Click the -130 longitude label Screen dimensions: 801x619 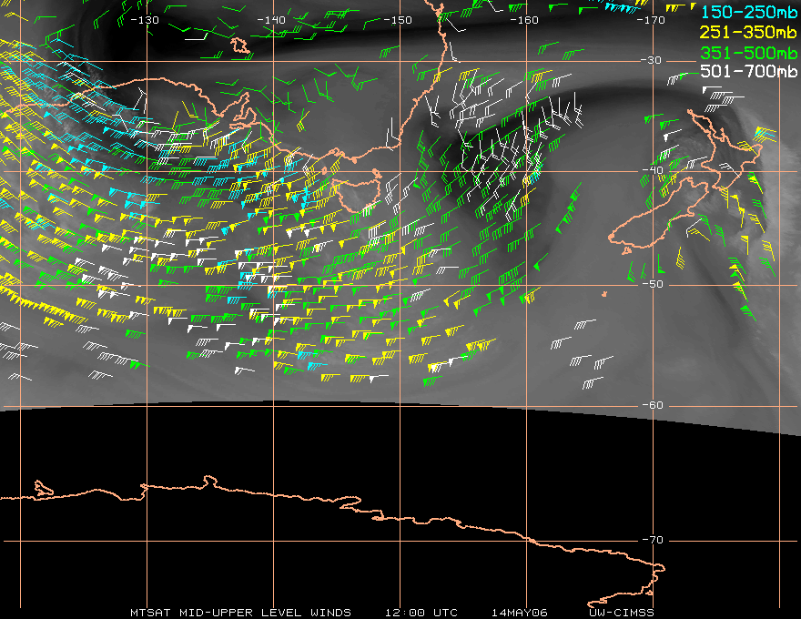coord(145,19)
